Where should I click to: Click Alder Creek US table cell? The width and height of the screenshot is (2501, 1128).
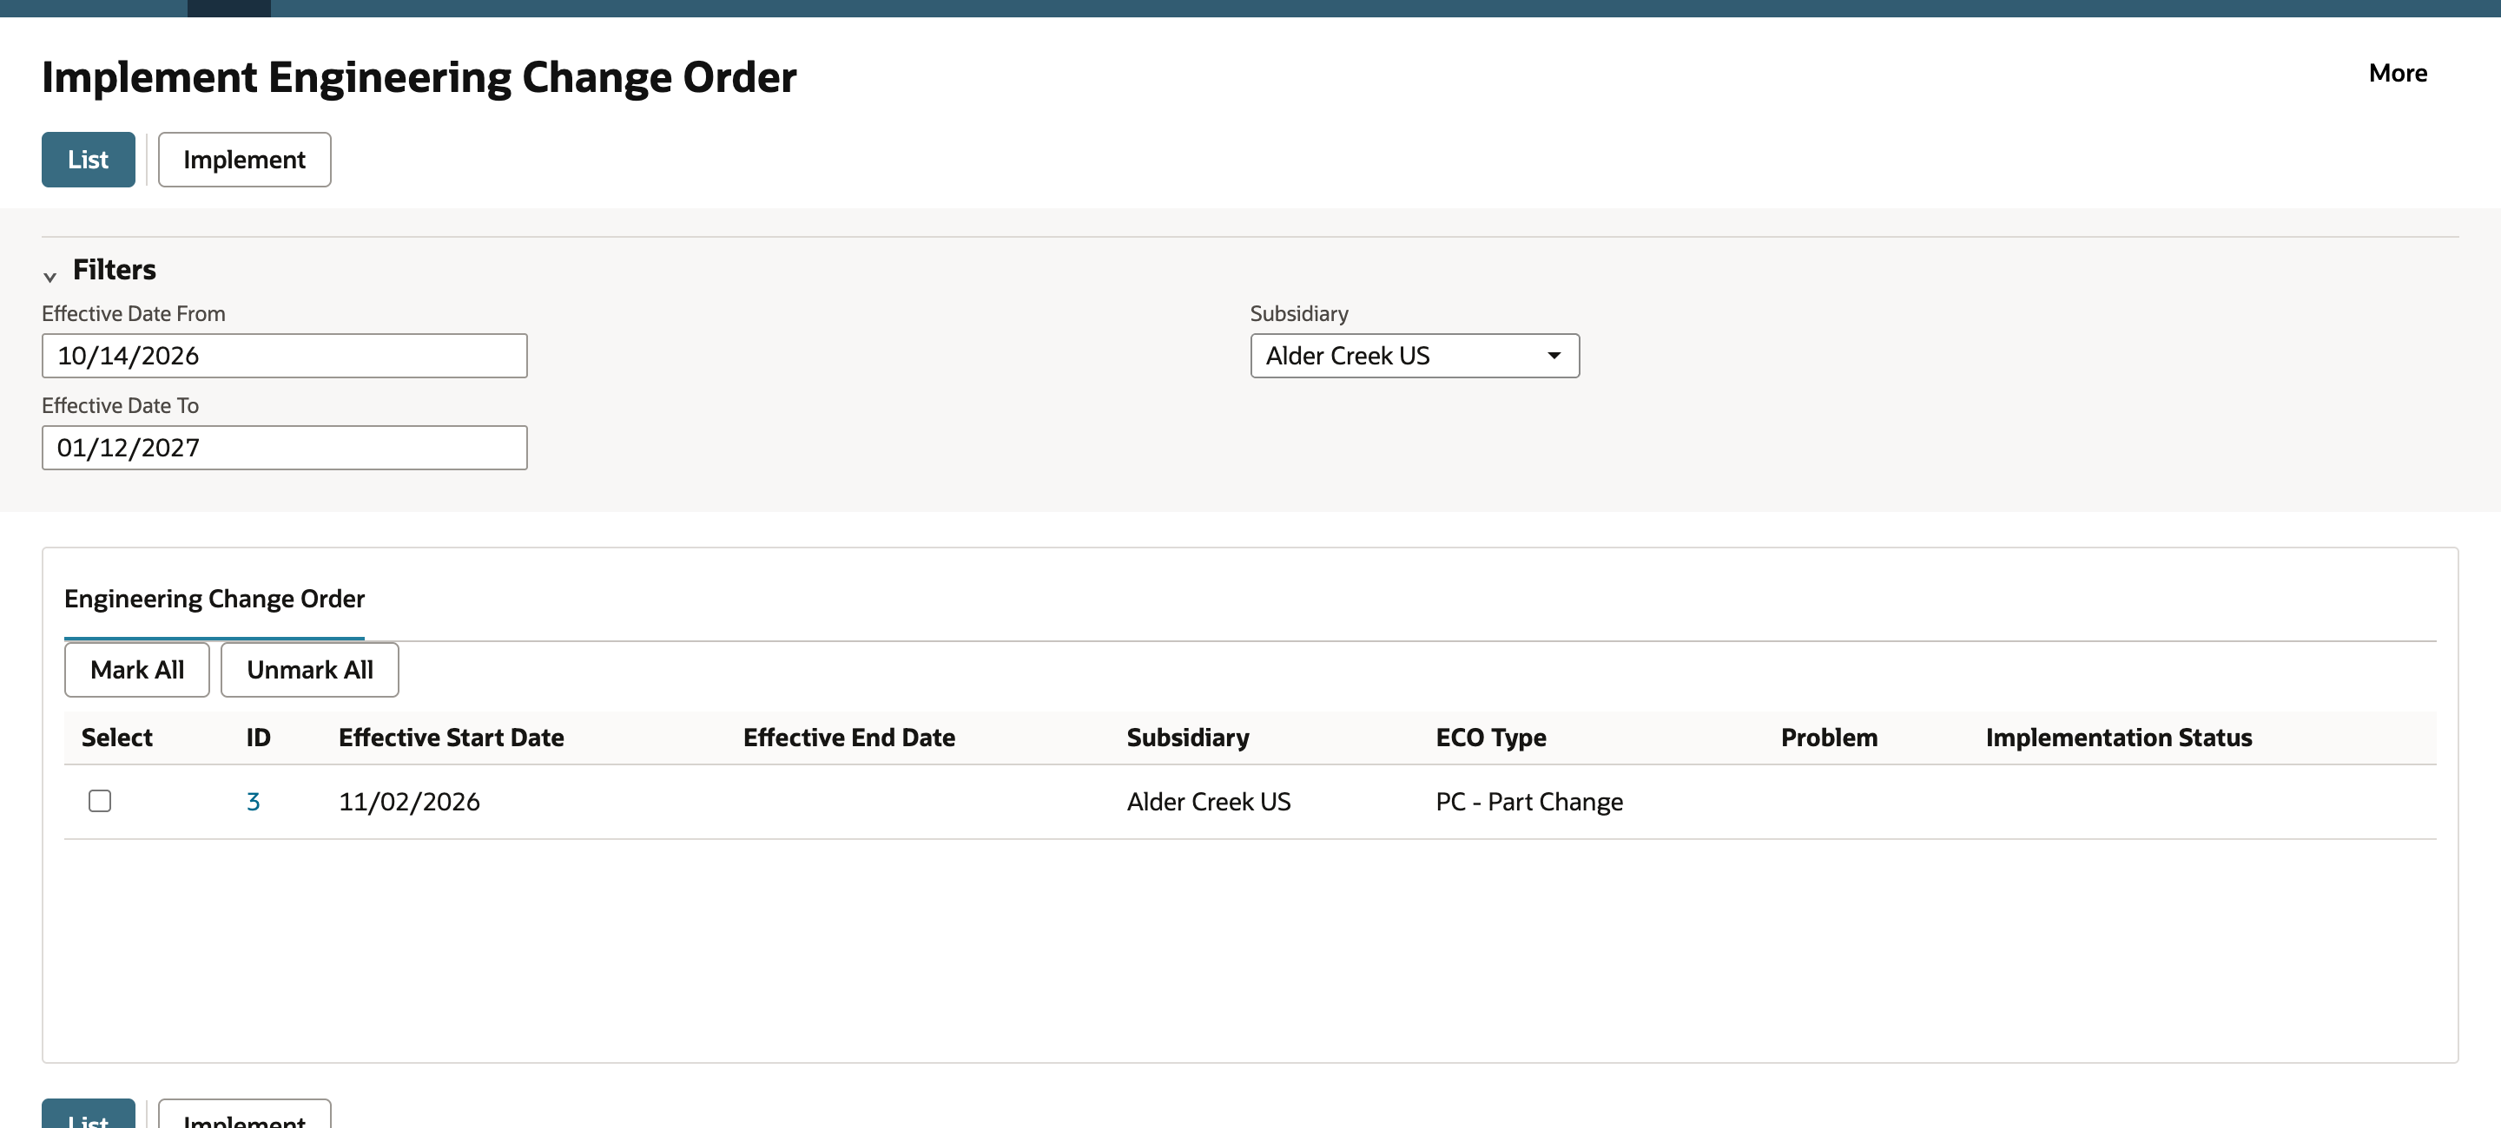[1208, 802]
